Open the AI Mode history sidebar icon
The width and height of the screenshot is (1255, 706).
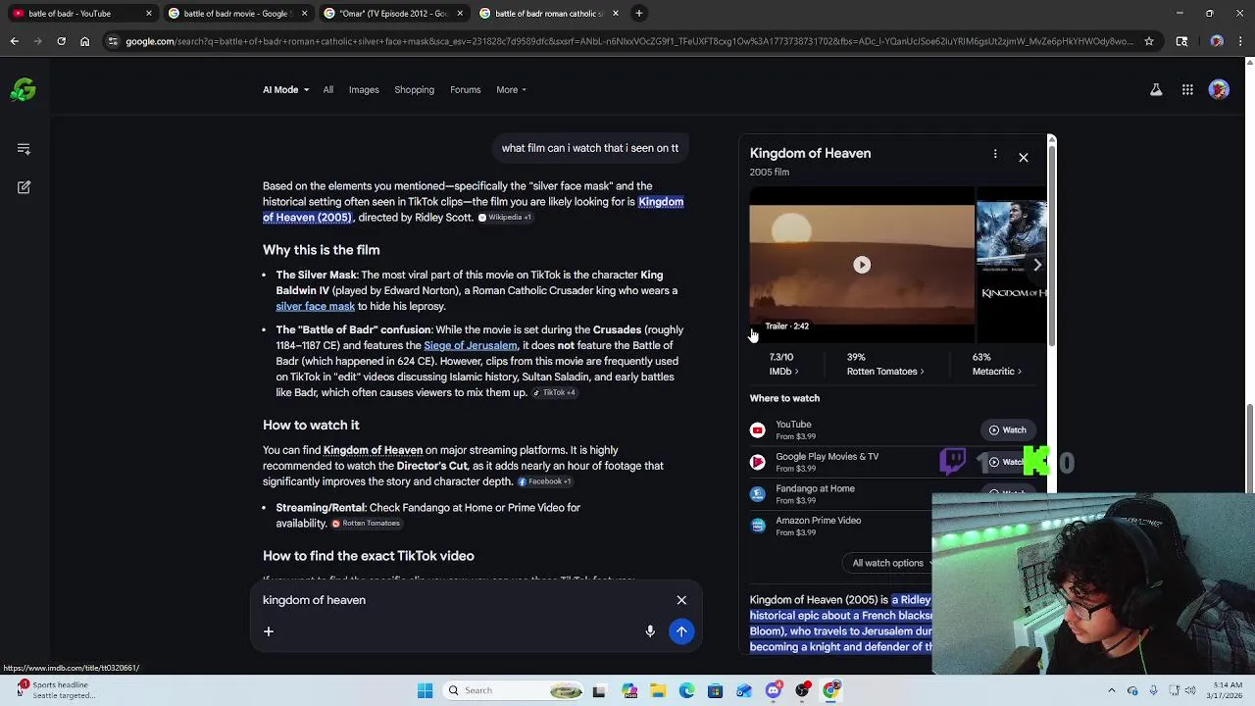point(24,149)
